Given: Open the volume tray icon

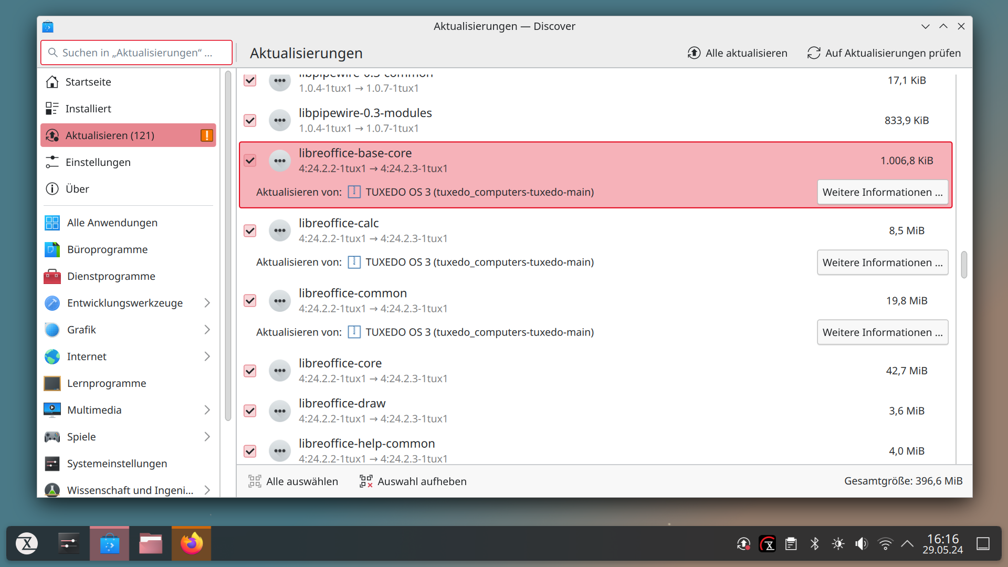Looking at the screenshot, I should click(861, 543).
